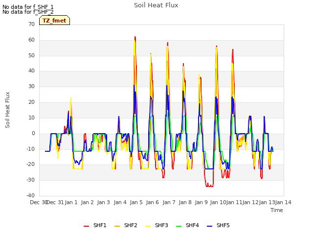Toggle the SHF1 series in the legend
313x235 pixels.
click(x=95, y=225)
